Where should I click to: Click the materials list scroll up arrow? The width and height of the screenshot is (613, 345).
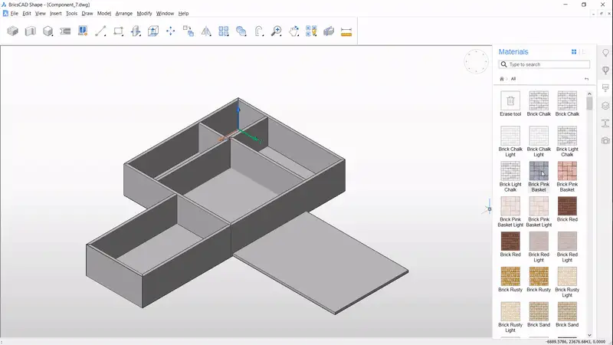[589, 94]
